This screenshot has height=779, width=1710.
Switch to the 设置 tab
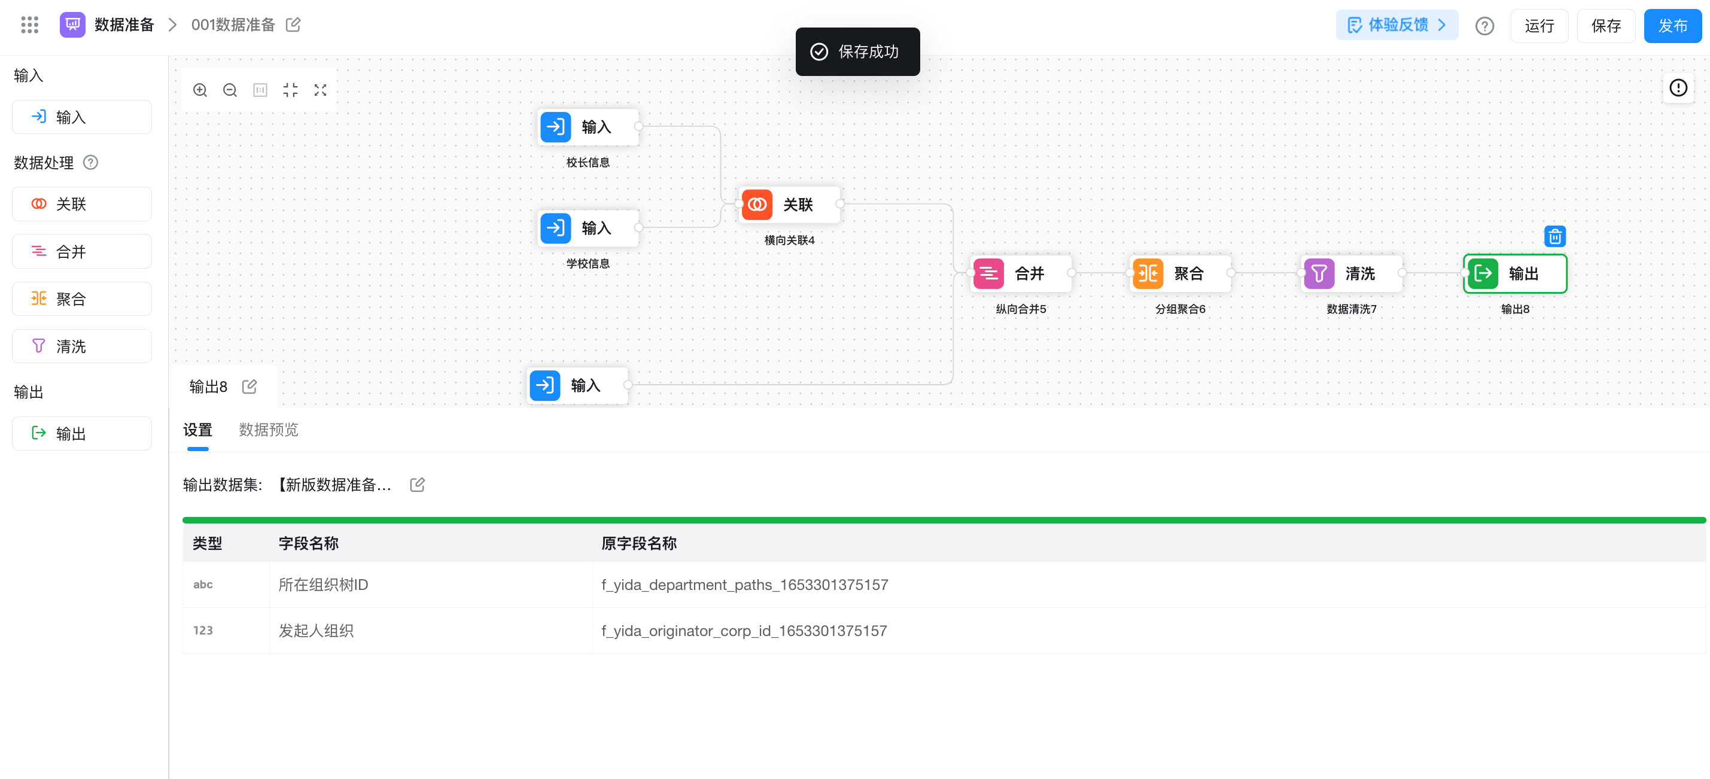click(198, 430)
